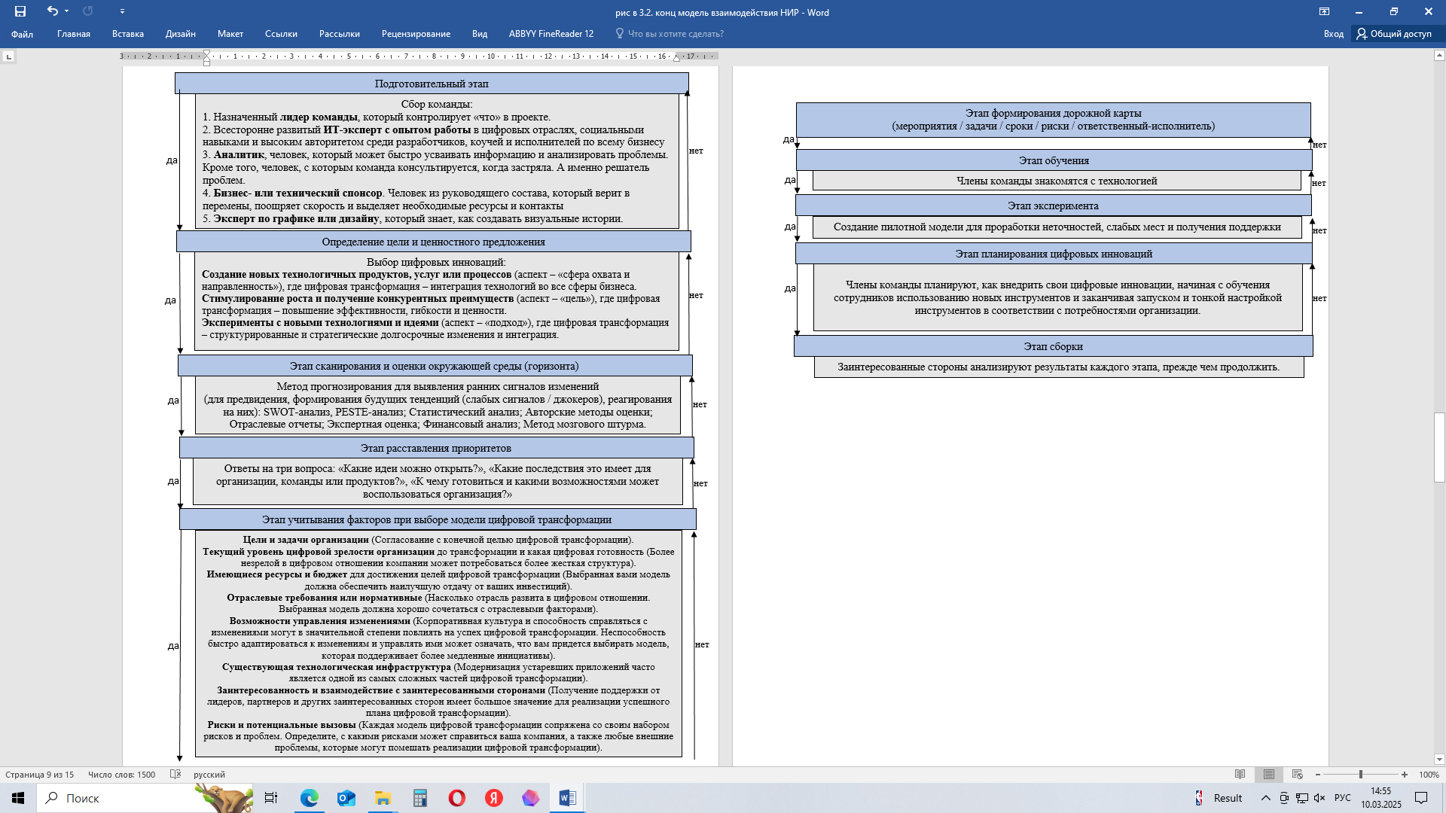Click the greyed Redo icon

click(87, 11)
